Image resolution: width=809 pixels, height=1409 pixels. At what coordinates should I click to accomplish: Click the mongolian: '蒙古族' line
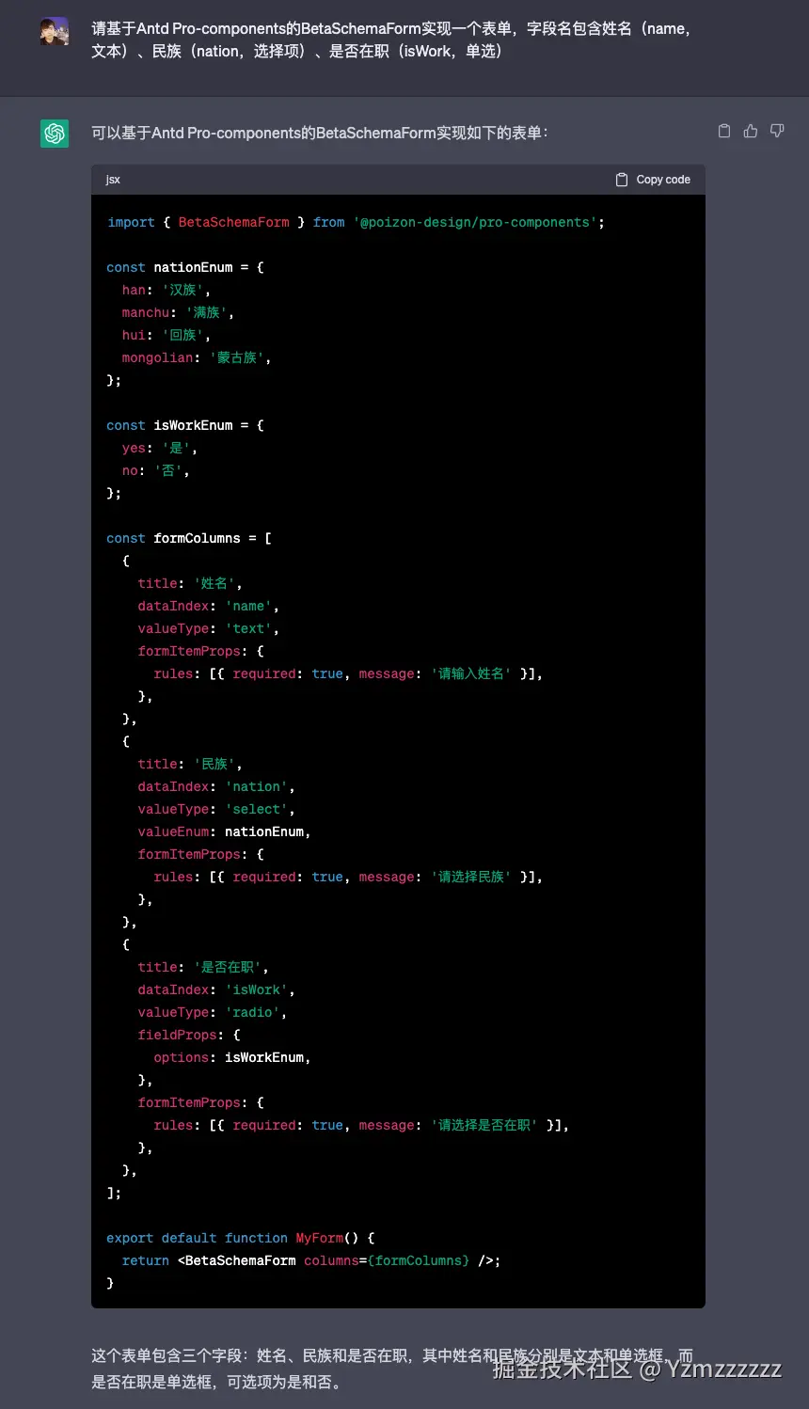click(197, 357)
